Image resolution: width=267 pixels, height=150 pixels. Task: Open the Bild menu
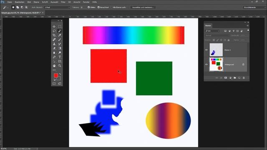29,2
